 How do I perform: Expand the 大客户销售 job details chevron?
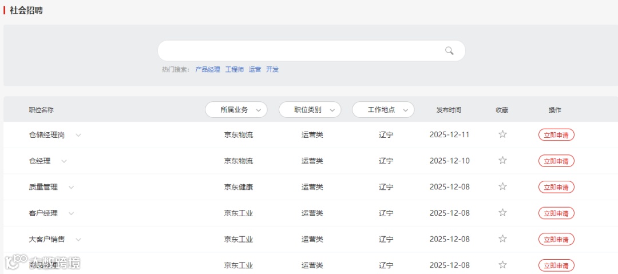[78, 239]
